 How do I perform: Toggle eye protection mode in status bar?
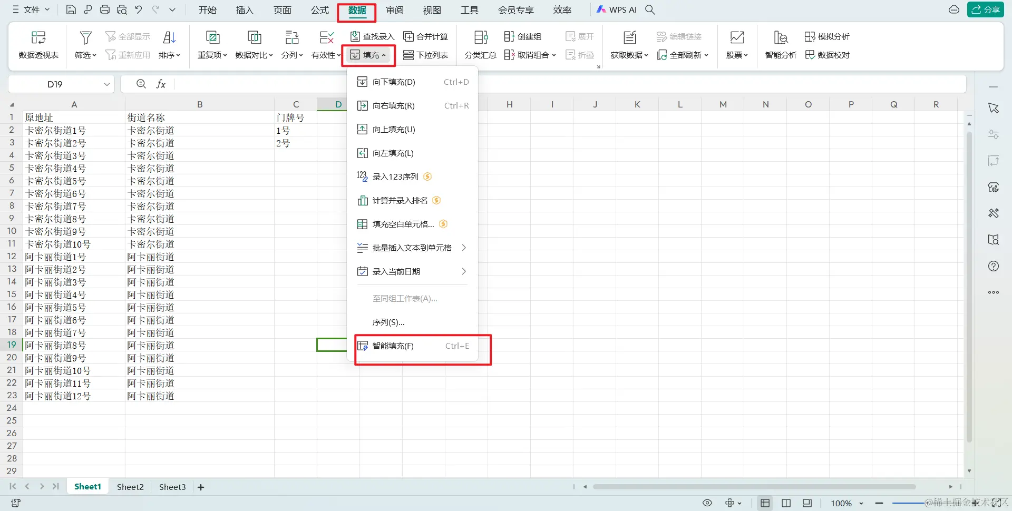[707, 503]
